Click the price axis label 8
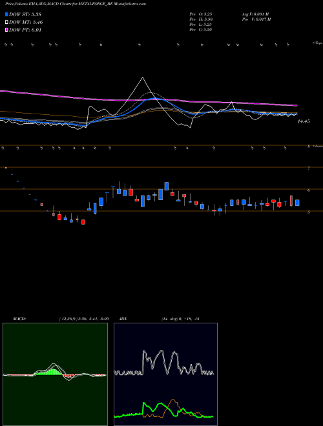Viewport: 323px width, 426px height. [x=309, y=147]
